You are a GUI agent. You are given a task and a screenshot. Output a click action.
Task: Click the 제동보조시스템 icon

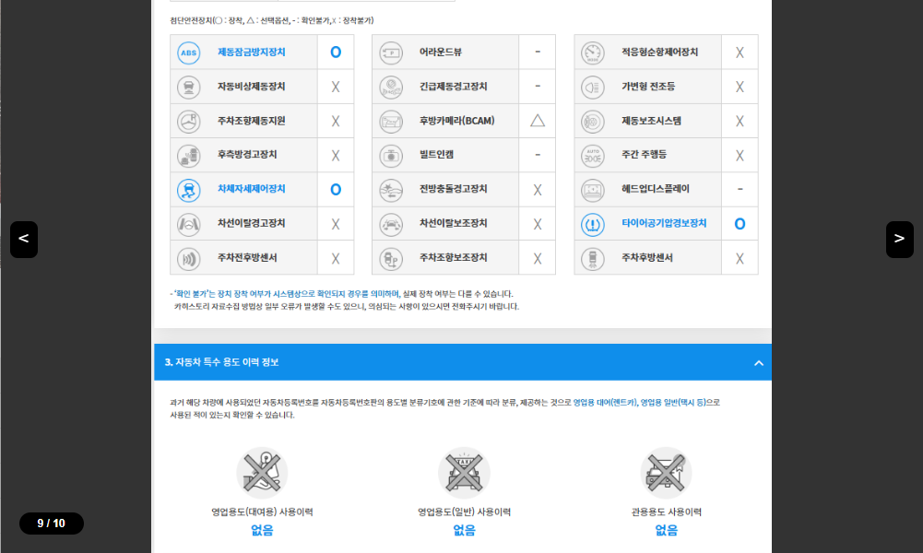coord(593,121)
